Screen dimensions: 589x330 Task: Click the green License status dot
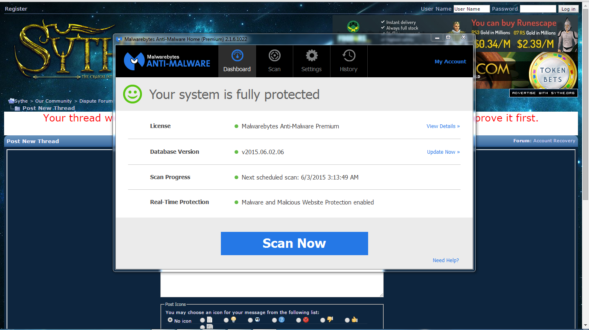pyautogui.click(x=236, y=126)
